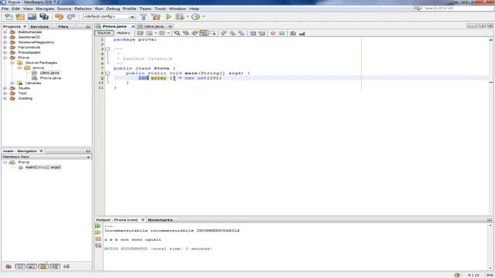Click the Shift Line Left editor icon
The width and height of the screenshot is (495, 278).
253,33
